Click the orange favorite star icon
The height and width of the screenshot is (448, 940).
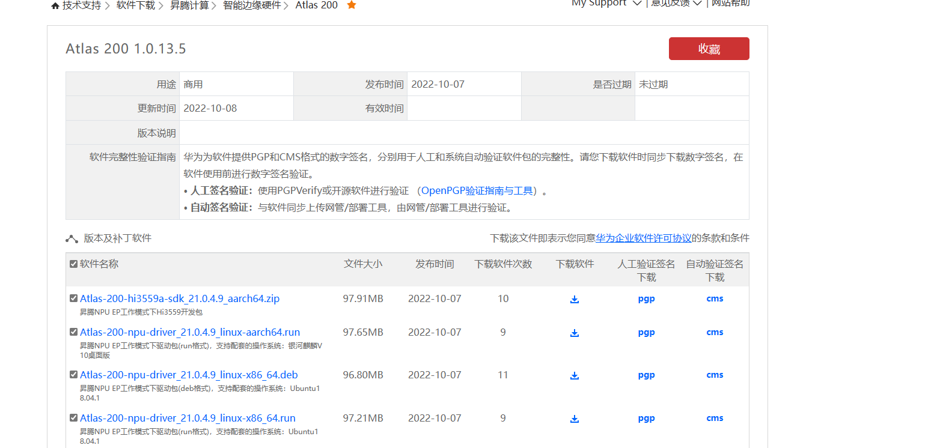point(352,5)
